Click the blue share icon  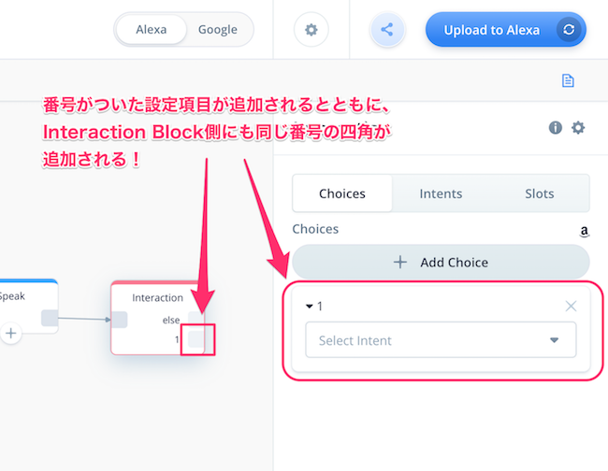pos(387,30)
